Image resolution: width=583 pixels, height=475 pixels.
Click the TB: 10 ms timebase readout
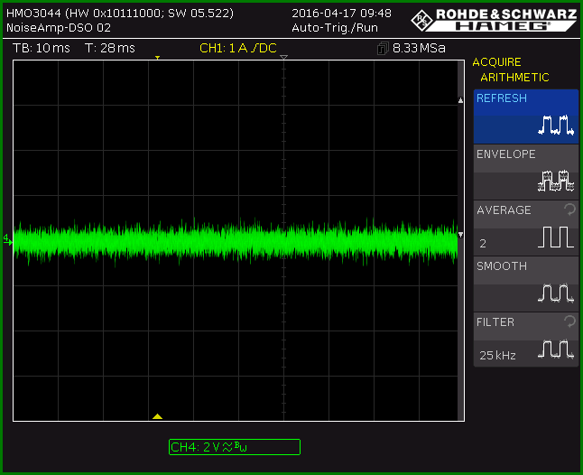click(x=42, y=48)
